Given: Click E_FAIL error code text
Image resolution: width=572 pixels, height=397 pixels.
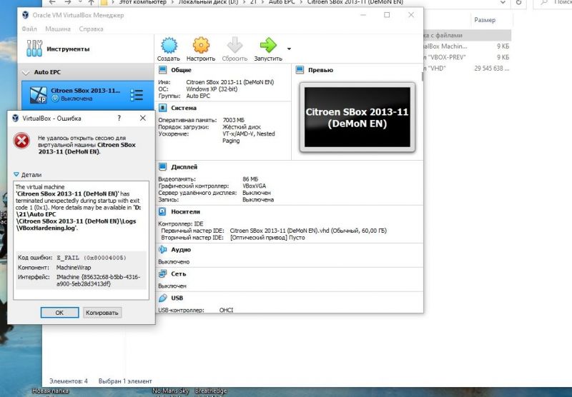Looking at the screenshot, I should pyautogui.click(x=92, y=258).
